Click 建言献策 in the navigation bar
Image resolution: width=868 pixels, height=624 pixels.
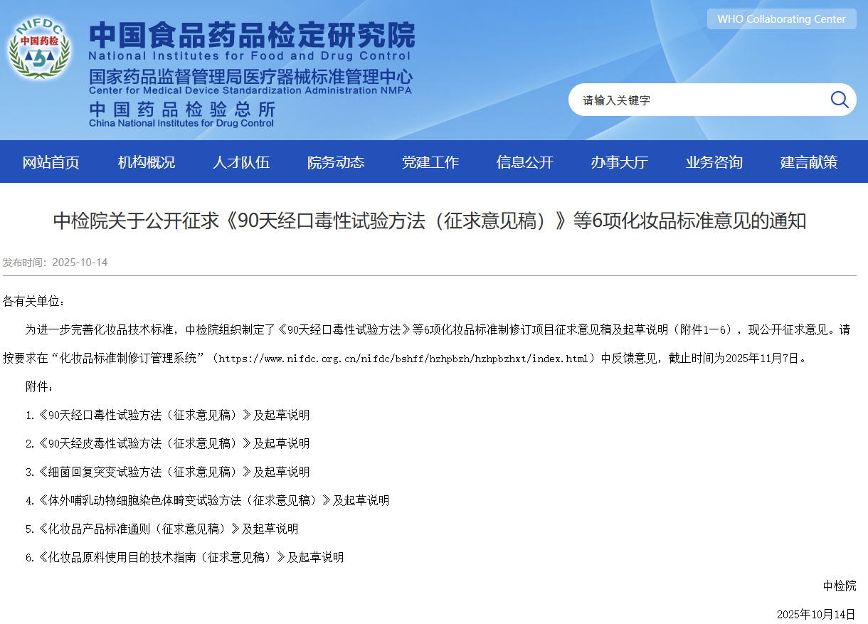[x=809, y=162]
